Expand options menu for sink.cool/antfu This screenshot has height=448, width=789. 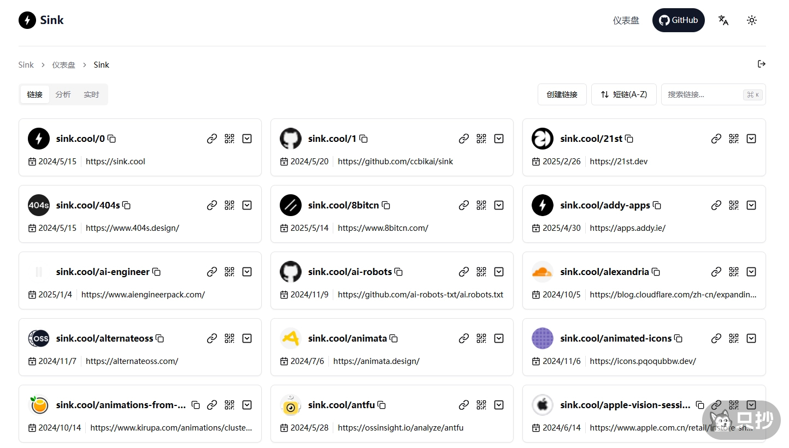[499, 405]
